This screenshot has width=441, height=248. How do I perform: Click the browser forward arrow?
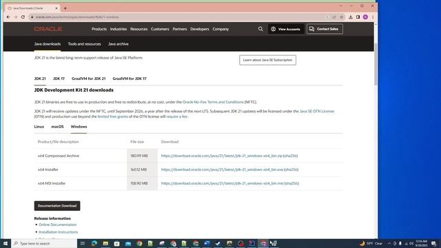click(15, 17)
